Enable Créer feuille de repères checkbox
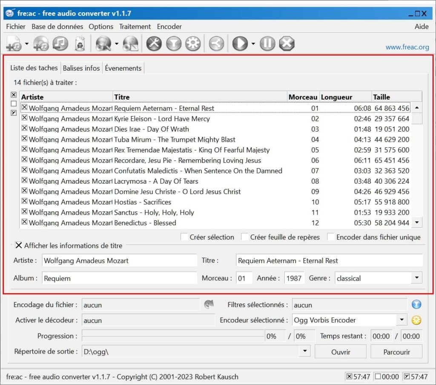 pos(244,237)
